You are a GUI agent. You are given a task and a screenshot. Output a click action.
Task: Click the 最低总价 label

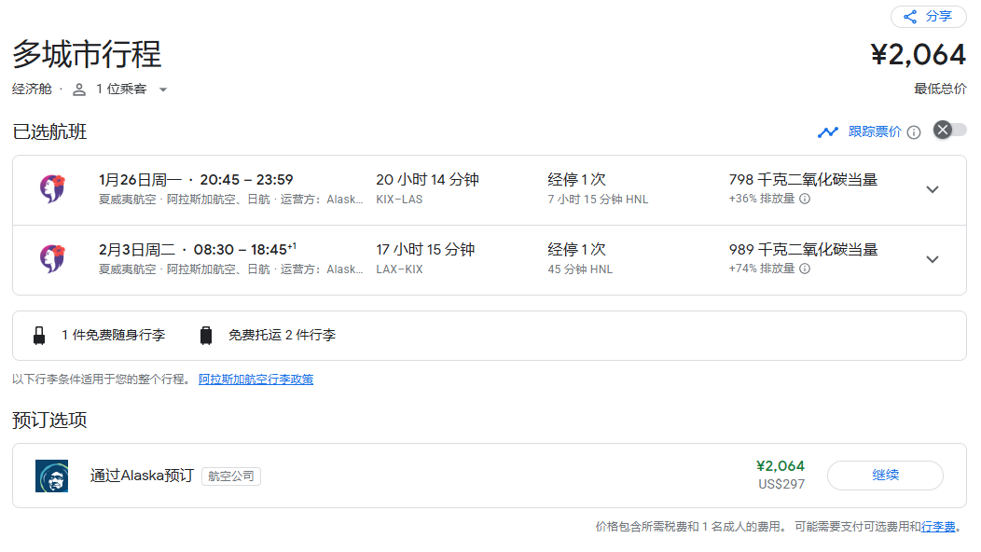[940, 89]
